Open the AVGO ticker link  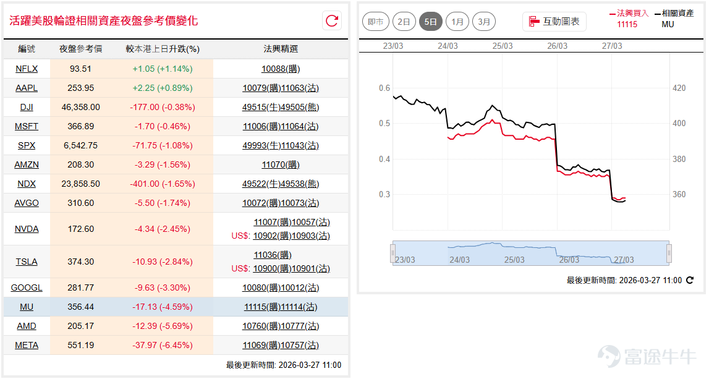pos(27,203)
